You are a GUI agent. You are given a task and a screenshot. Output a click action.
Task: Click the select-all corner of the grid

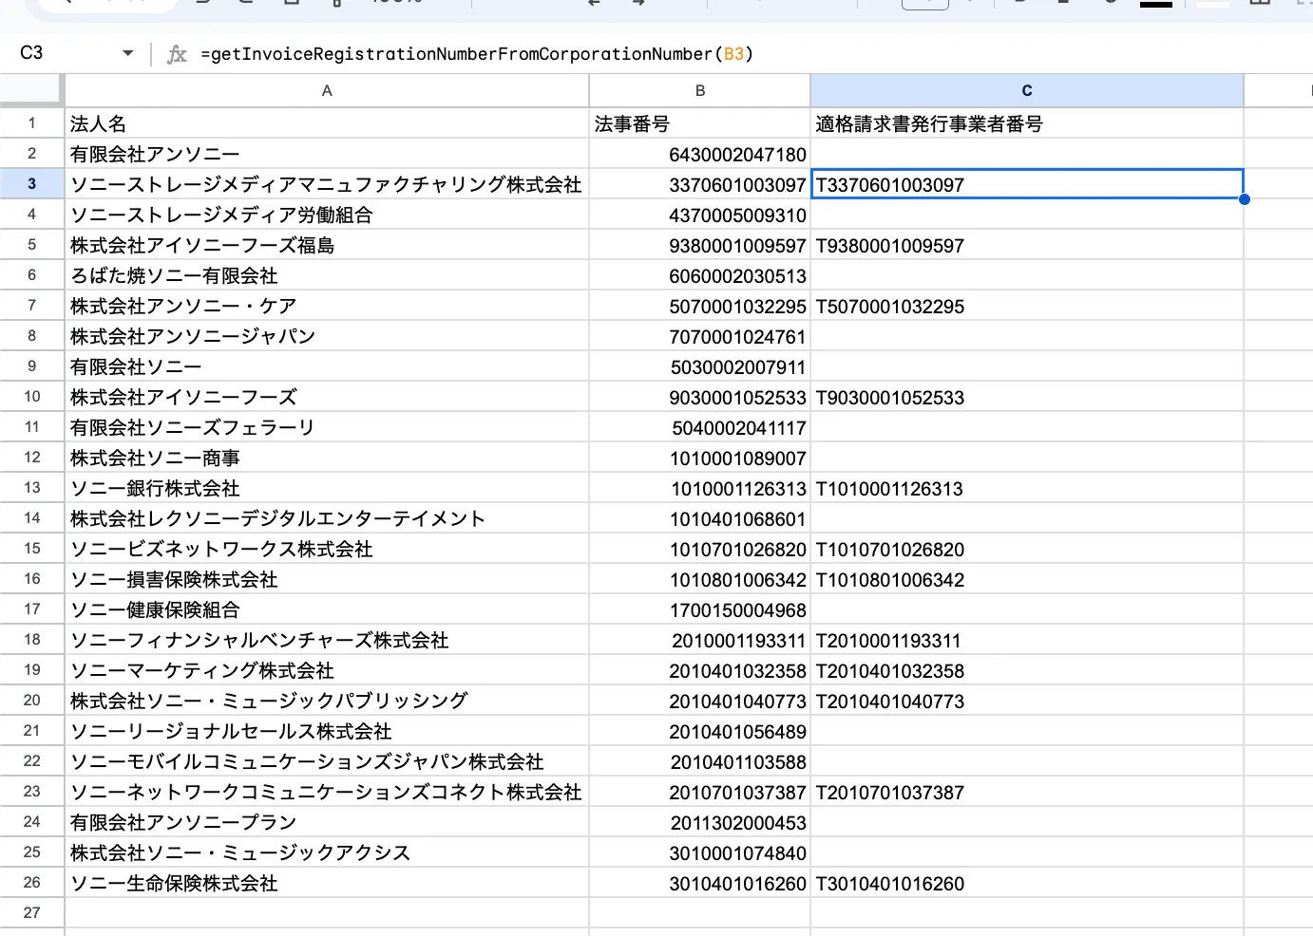[31, 90]
